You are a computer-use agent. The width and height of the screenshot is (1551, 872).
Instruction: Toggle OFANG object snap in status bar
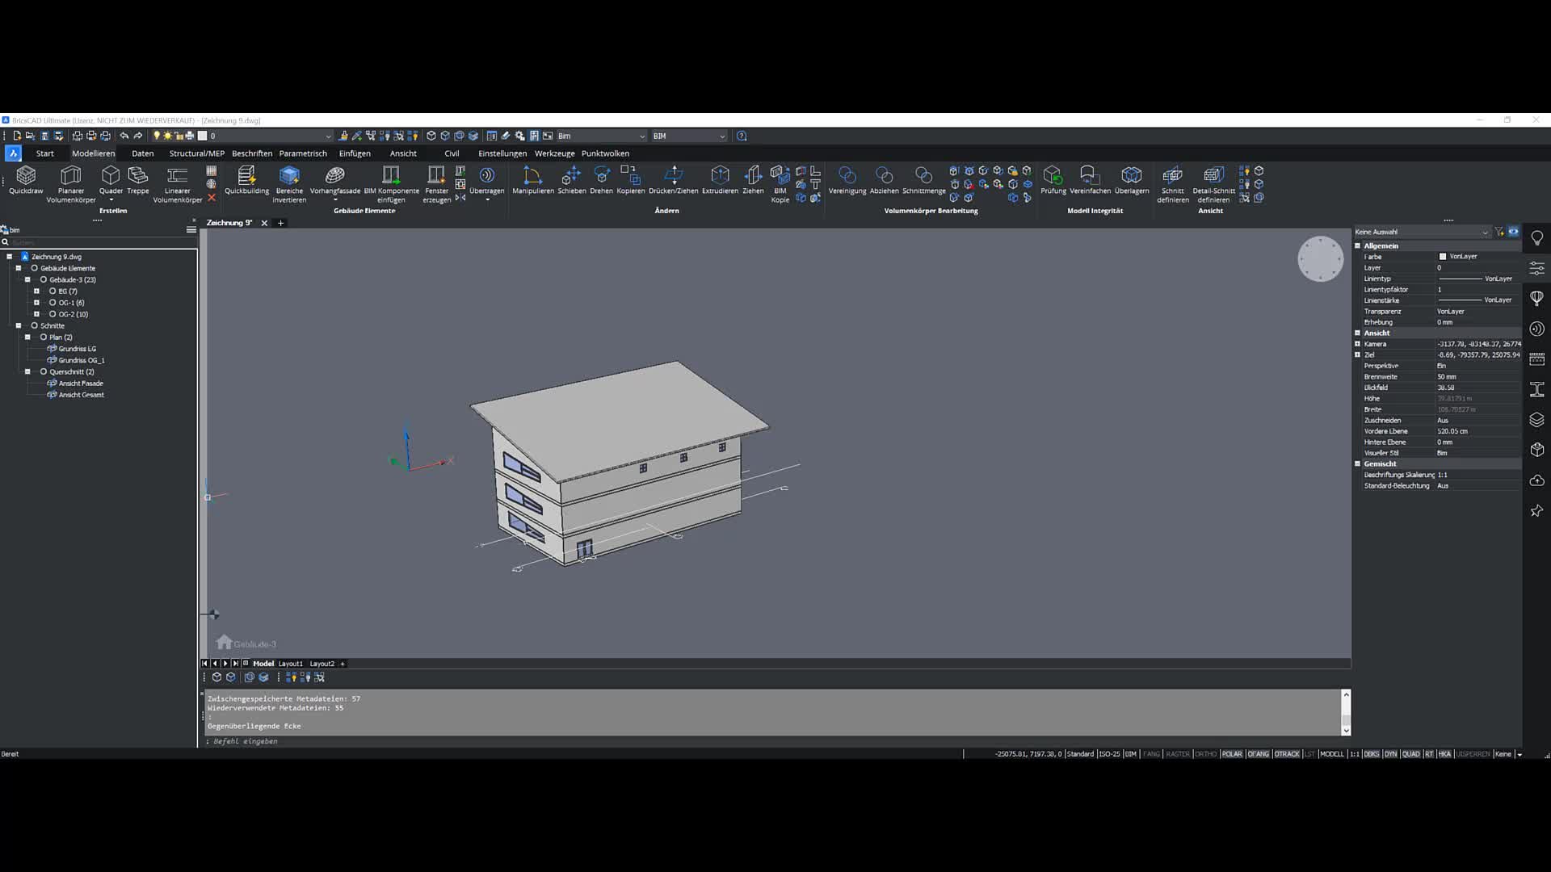pyautogui.click(x=1258, y=754)
